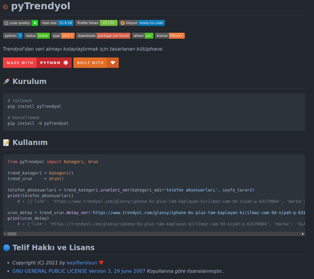Click the Built with heart badge
This screenshot has width=314, height=279.
click(x=96, y=63)
